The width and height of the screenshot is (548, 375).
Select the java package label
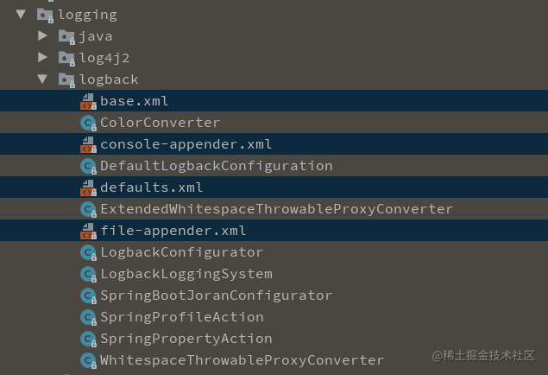(x=96, y=36)
